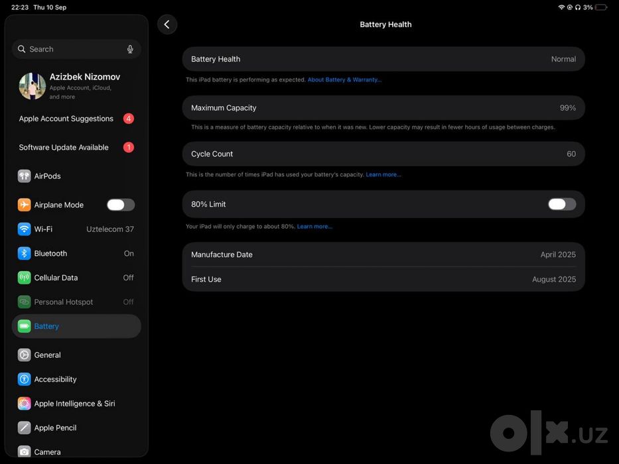Tap the orange Airplane Mode icon
This screenshot has height=464, width=619.
(x=24, y=205)
